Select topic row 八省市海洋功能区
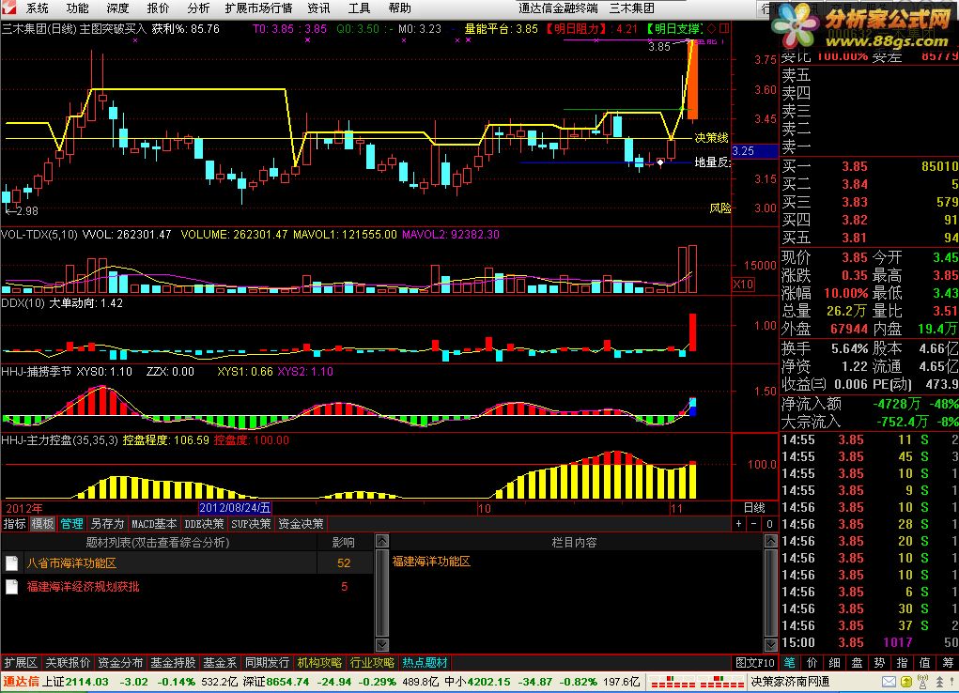Image resolution: width=959 pixels, height=693 pixels. [x=187, y=563]
